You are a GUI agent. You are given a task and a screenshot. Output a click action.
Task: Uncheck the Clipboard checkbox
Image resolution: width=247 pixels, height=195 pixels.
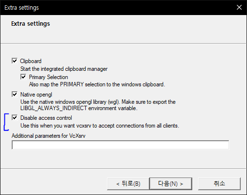coord(15,61)
